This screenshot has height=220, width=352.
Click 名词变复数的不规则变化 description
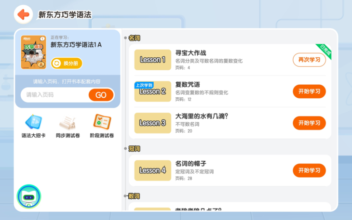click(x=202, y=92)
